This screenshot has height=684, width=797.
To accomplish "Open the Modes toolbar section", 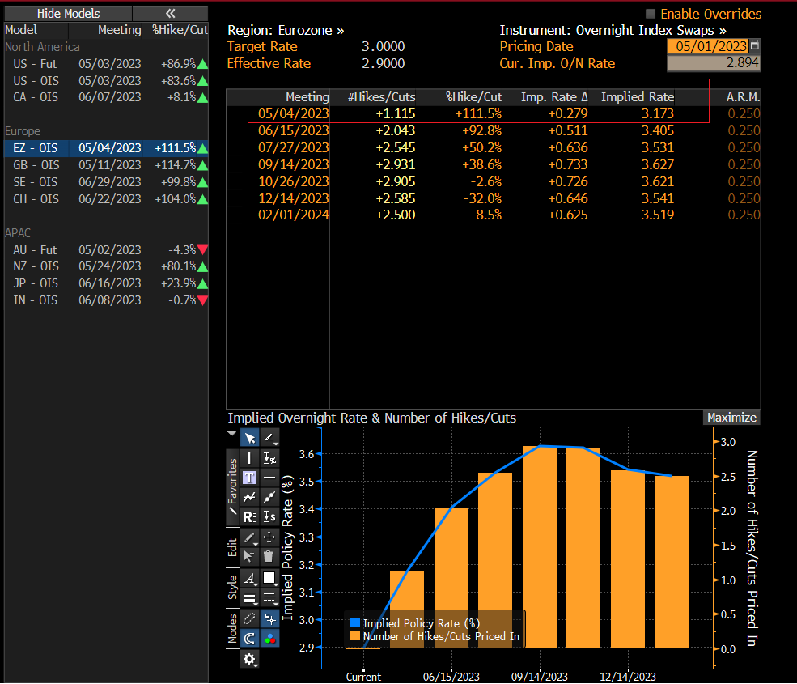I will point(232,629).
